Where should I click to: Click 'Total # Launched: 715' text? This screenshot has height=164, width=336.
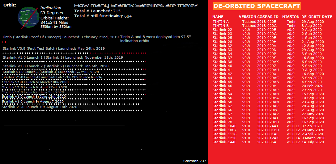97,11
